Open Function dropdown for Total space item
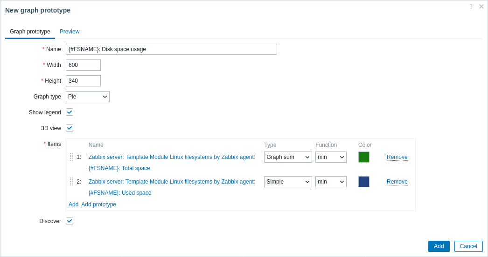 point(331,157)
